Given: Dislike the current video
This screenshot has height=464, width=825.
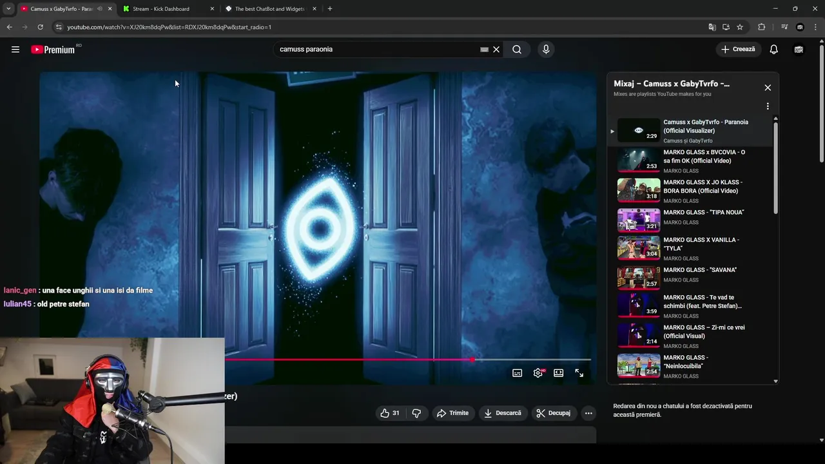Looking at the screenshot, I should pos(416,413).
